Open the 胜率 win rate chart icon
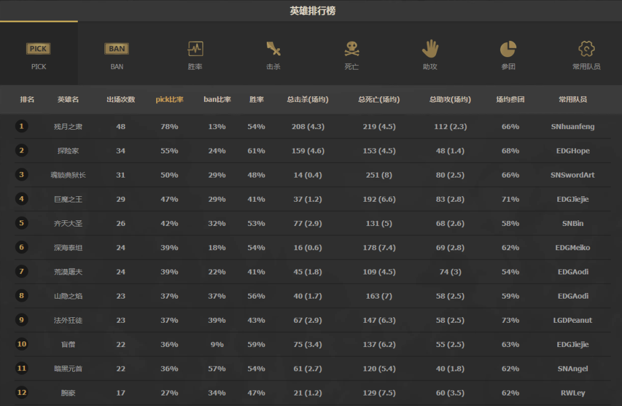The height and width of the screenshot is (406, 622). click(195, 48)
